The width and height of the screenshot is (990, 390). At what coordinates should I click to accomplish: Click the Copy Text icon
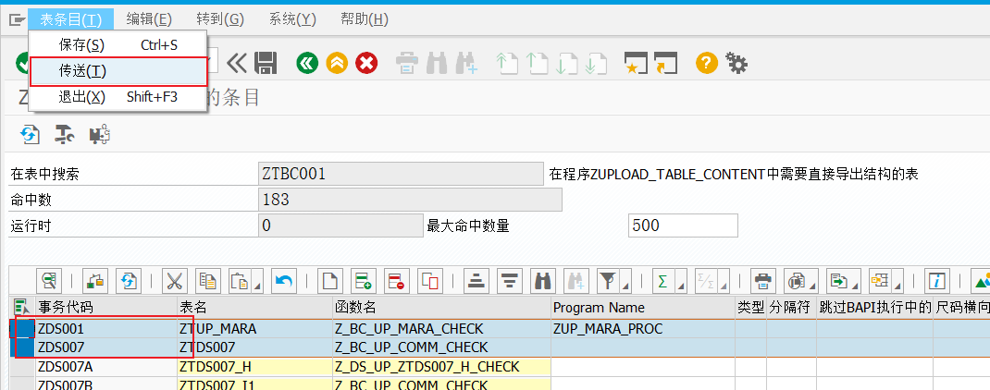[x=208, y=281]
